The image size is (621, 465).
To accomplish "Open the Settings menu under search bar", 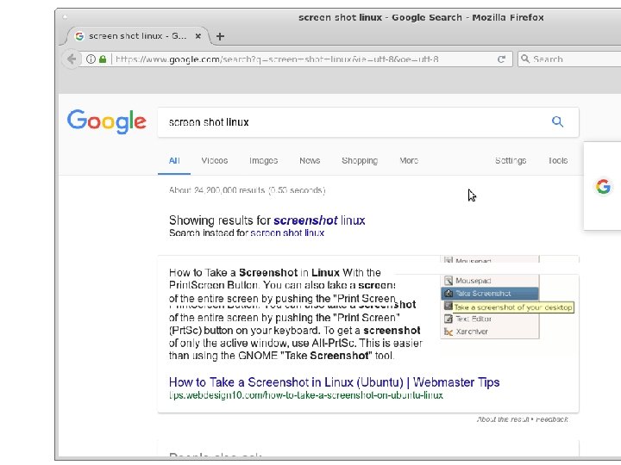I will coord(511,160).
